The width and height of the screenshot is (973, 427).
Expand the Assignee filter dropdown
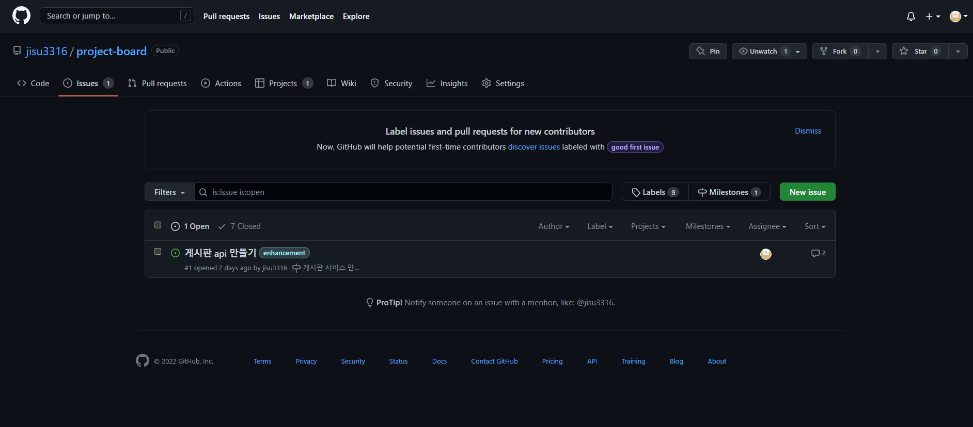pyautogui.click(x=767, y=226)
